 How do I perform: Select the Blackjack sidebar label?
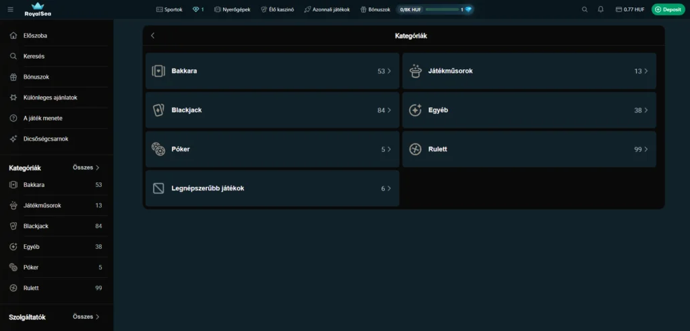point(36,226)
